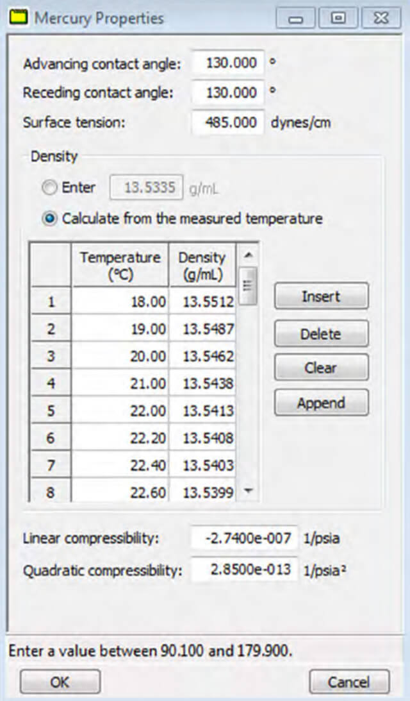Select row 3 header in density table

[51, 356]
